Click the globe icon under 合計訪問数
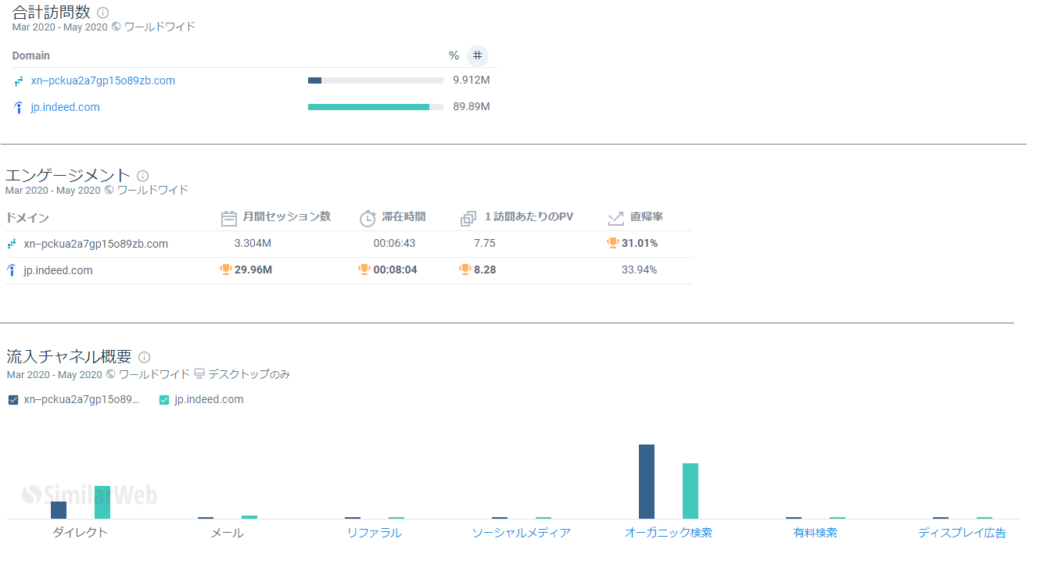The image size is (1051, 582). coord(117,27)
